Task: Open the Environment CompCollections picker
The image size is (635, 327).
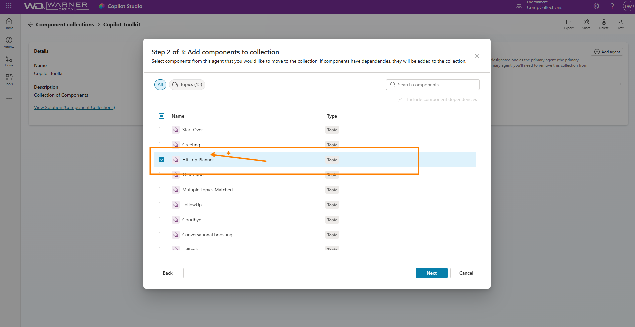Action: 540,6
